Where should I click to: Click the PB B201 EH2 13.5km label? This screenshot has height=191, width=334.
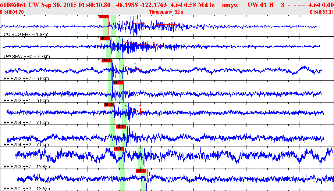click(27, 188)
